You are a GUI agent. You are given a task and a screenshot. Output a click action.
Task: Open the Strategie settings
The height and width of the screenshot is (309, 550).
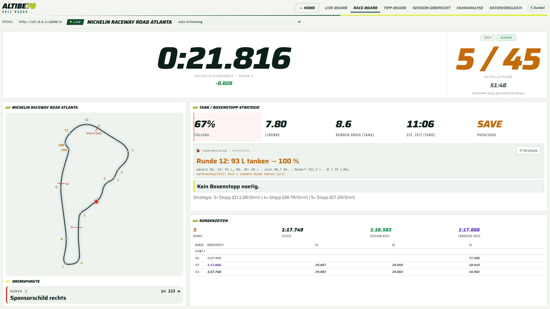528,150
